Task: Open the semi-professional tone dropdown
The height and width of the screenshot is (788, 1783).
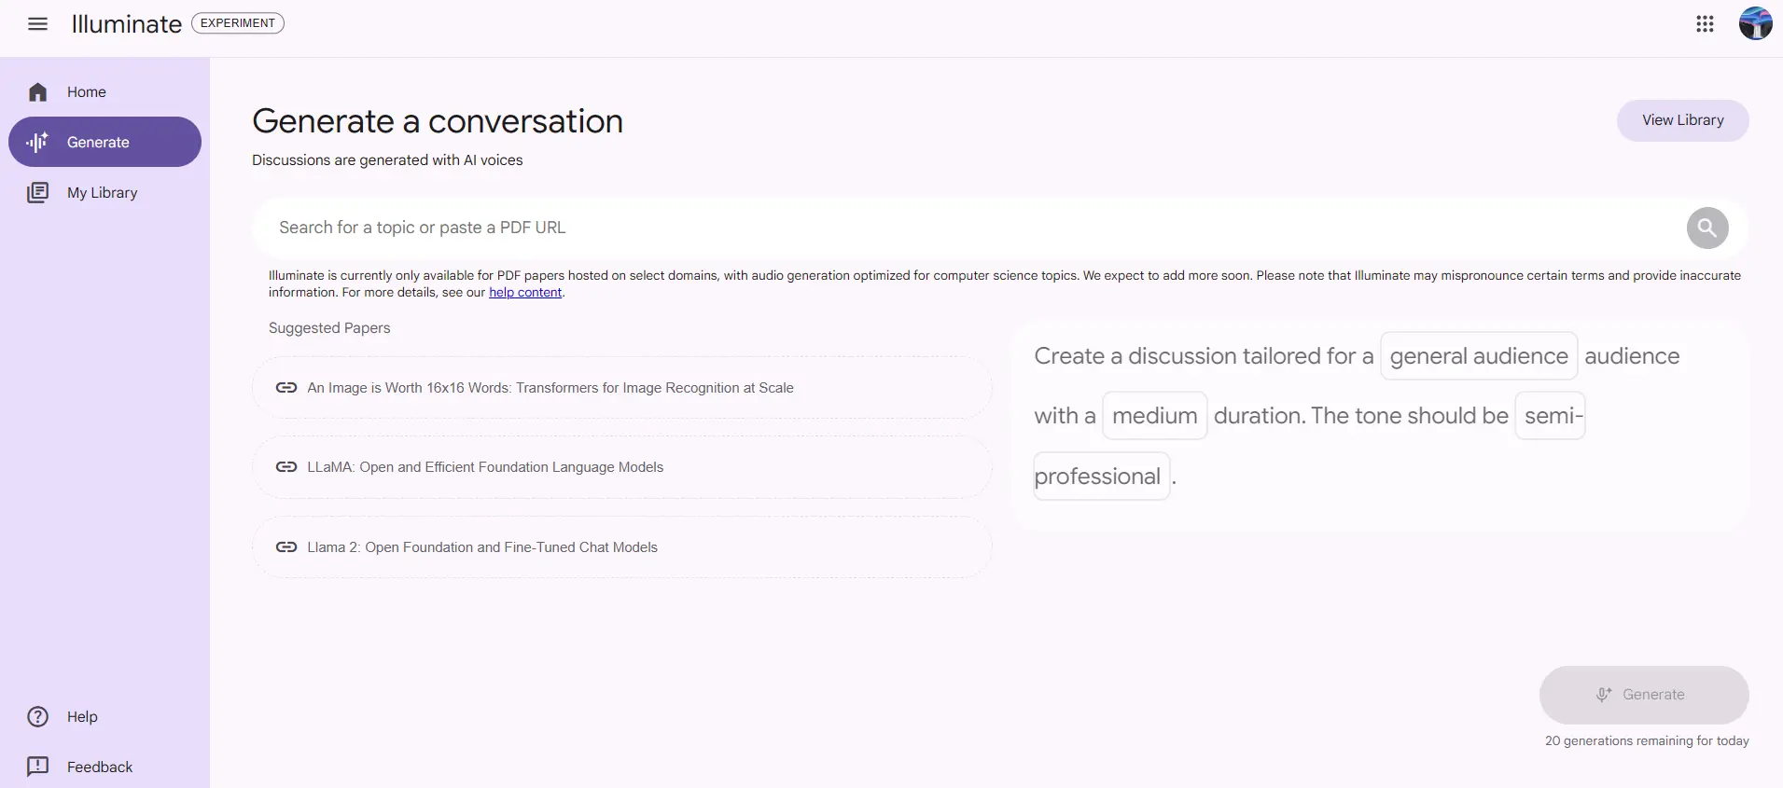Action: pos(1550,416)
